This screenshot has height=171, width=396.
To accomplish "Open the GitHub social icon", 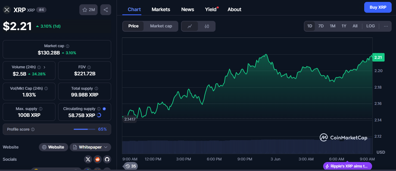I will pos(107,159).
